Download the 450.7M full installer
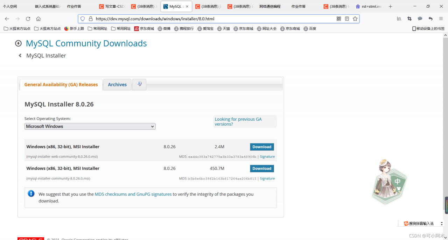 (x=262, y=169)
